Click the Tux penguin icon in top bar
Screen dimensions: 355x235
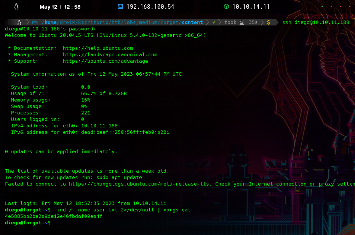point(16,6)
